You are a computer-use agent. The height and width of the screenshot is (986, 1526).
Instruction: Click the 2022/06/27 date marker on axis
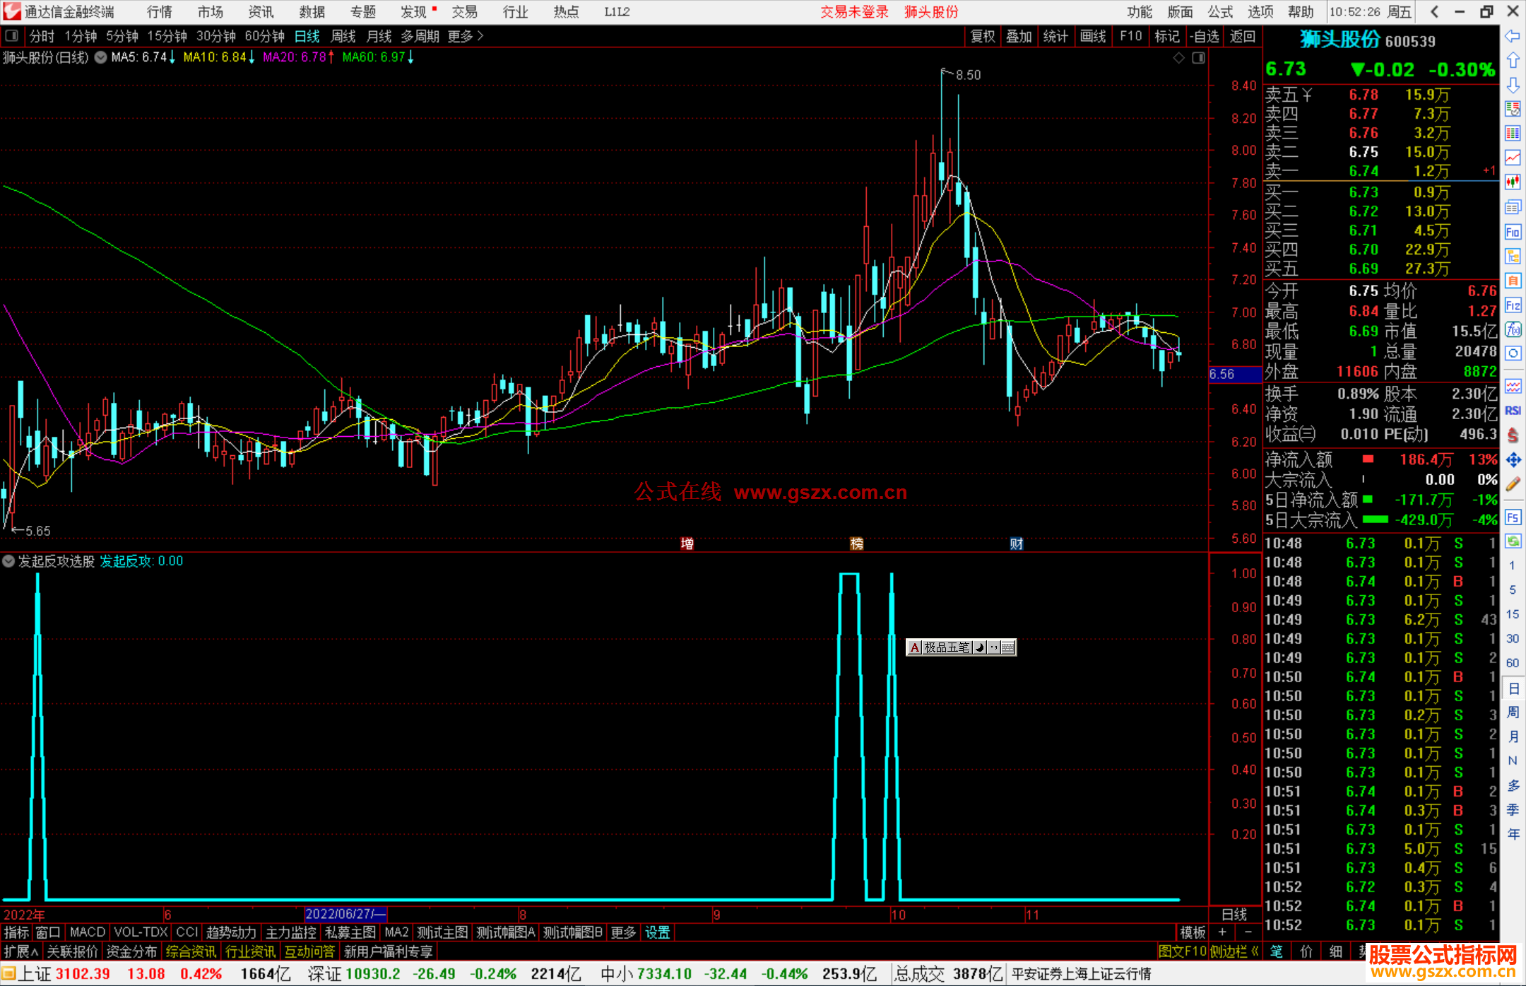(345, 915)
